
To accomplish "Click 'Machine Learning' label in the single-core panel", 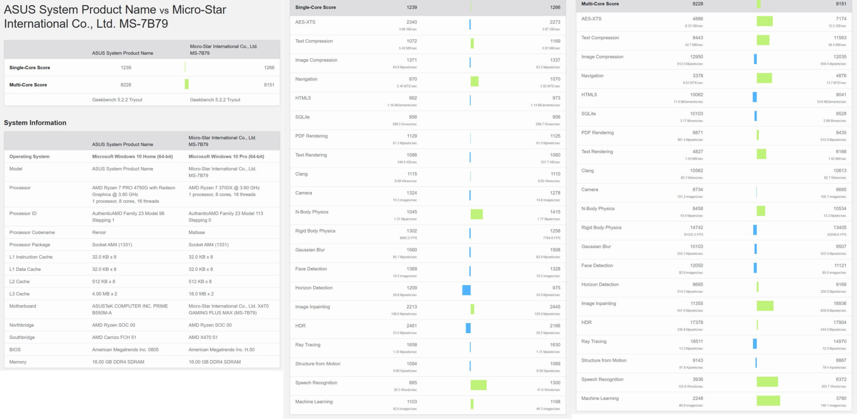I will 314,402.
